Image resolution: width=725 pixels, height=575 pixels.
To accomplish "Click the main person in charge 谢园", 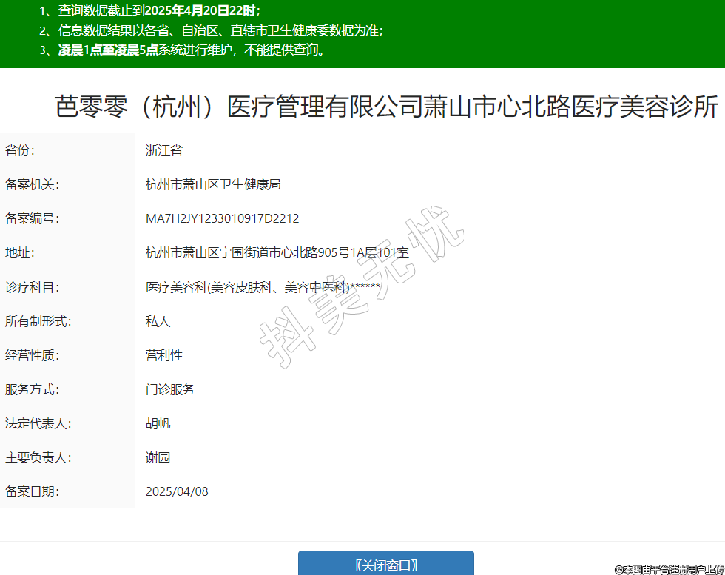I will [x=158, y=457].
